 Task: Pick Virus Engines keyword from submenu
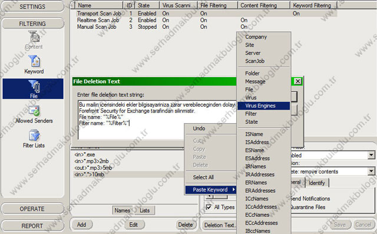[263, 106]
